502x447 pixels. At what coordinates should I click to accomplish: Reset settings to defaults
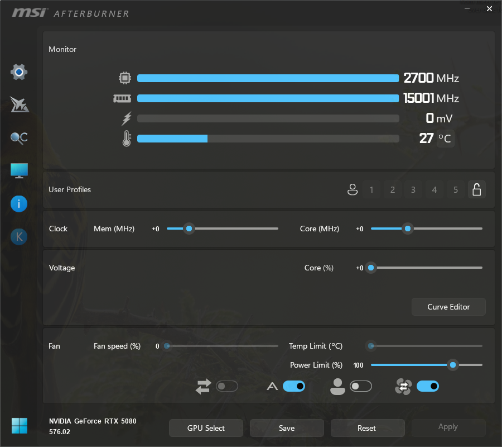coord(368,428)
